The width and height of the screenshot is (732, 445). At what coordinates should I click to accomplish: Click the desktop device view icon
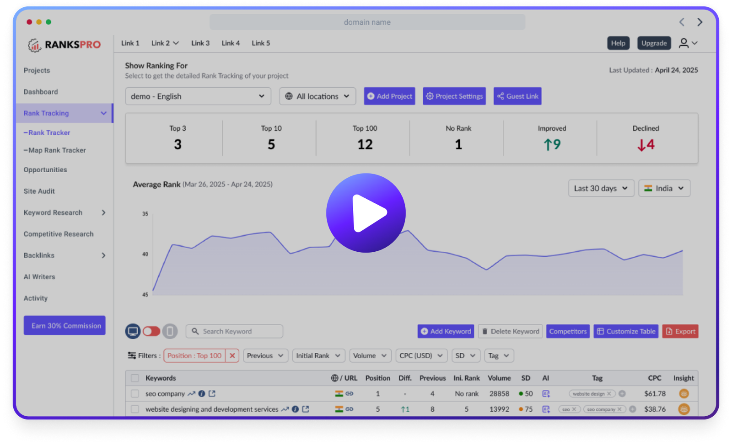click(133, 331)
